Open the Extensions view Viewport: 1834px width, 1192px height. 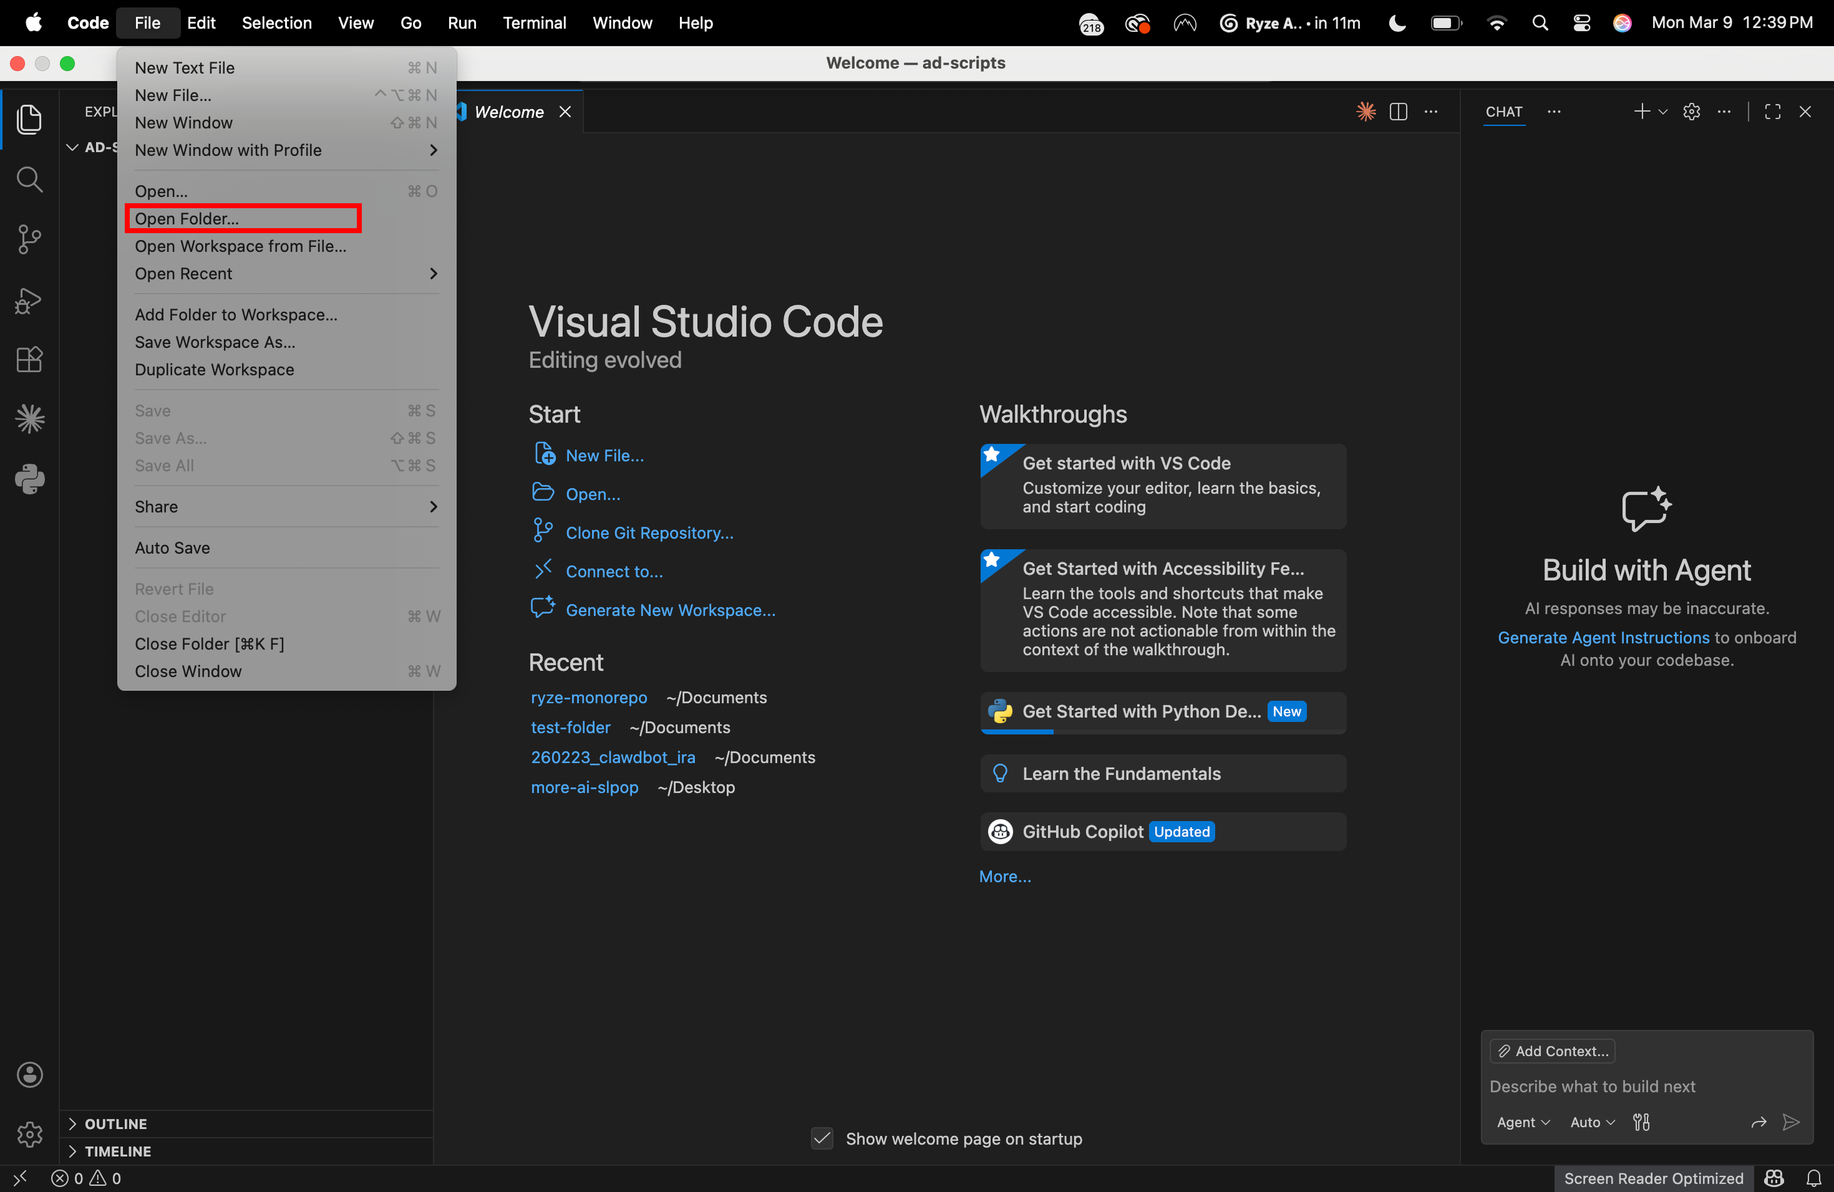[29, 360]
